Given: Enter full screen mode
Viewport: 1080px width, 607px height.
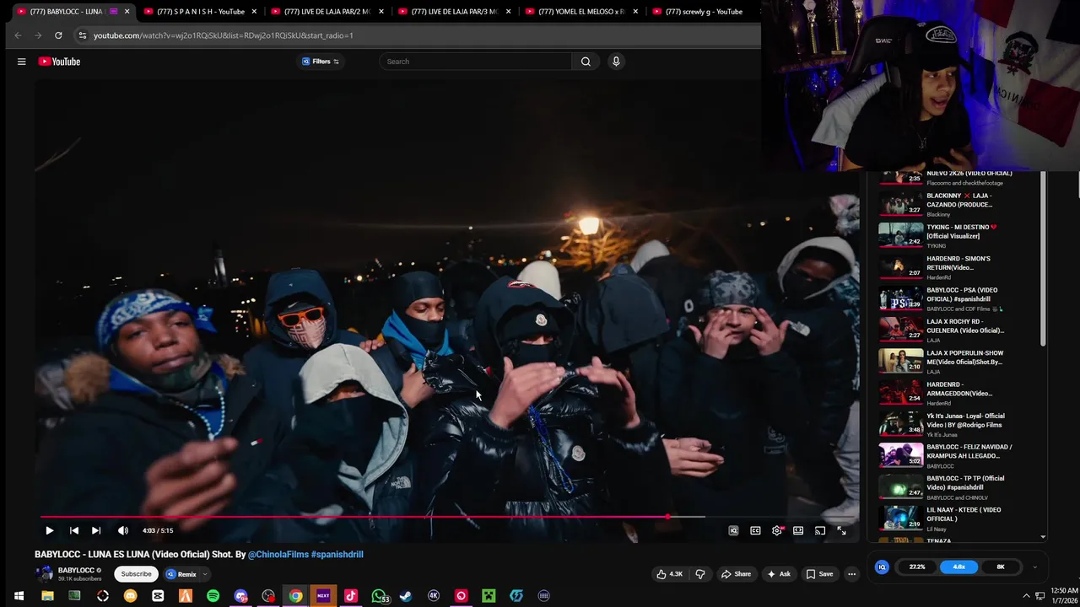Looking at the screenshot, I should click(841, 530).
